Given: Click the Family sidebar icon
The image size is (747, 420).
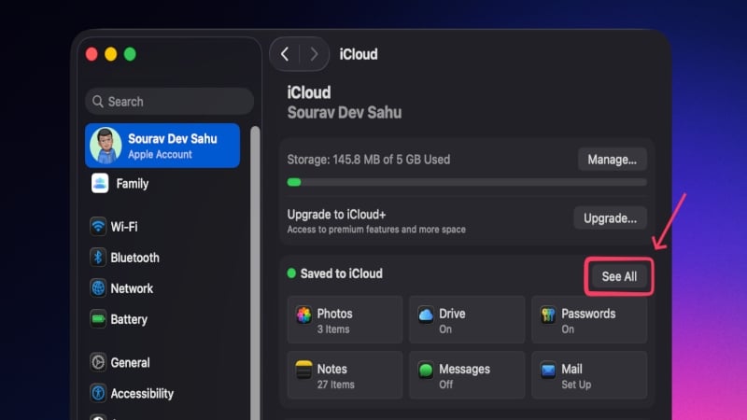Looking at the screenshot, I should (x=100, y=183).
